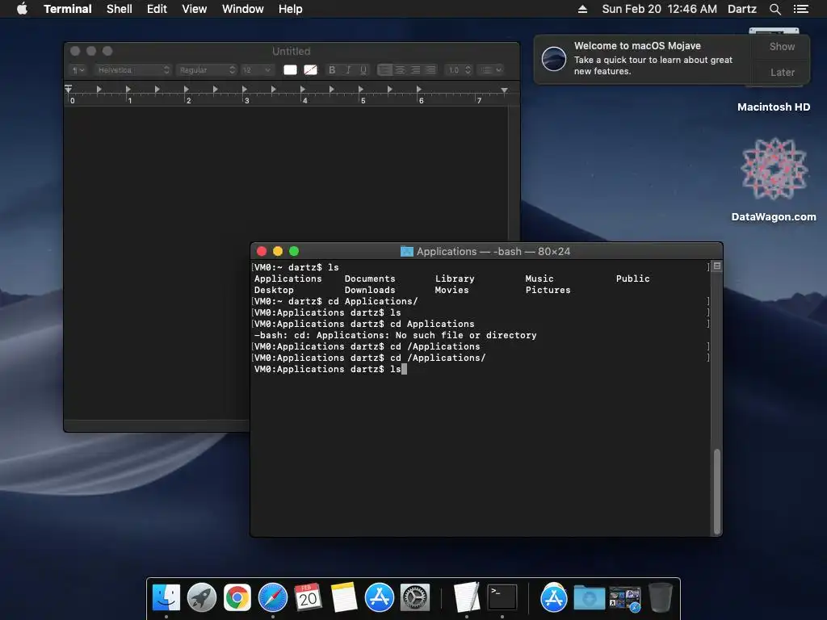Open the Terminal application menu
The width and height of the screenshot is (827, 620).
[x=68, y=9]
